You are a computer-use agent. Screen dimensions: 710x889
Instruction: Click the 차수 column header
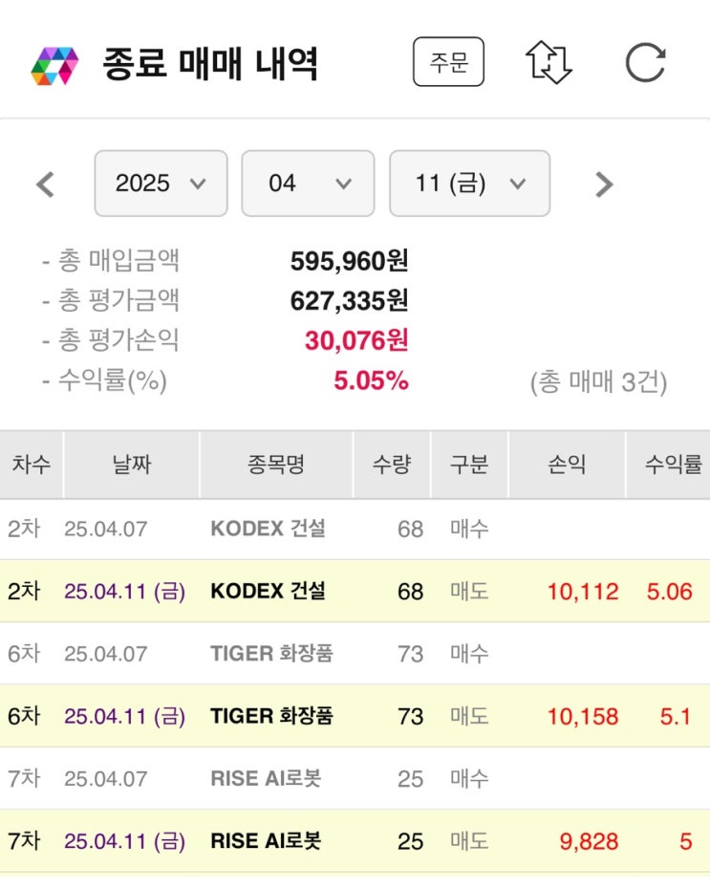[32, 466]
